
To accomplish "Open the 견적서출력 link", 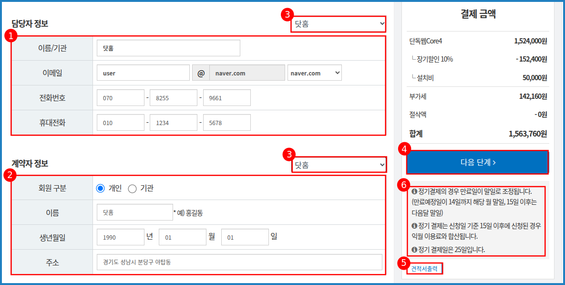I will coord(424,269).
